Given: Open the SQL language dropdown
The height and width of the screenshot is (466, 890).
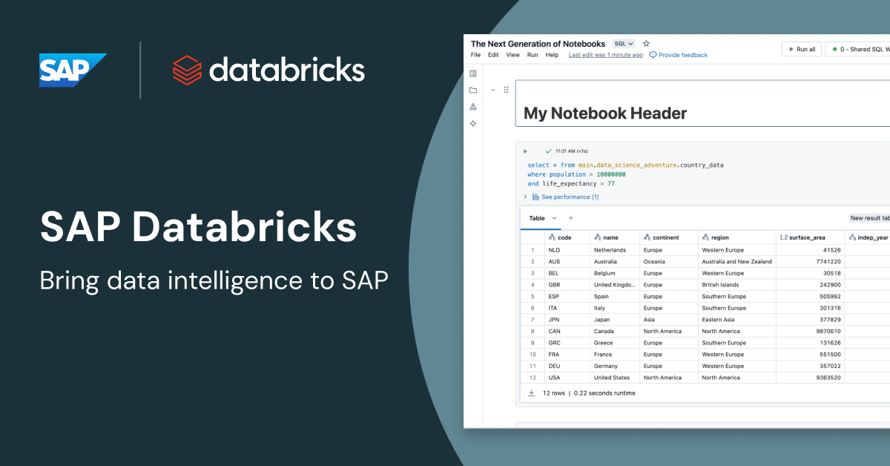Looking at the screenshot, I should click(624, 44).
